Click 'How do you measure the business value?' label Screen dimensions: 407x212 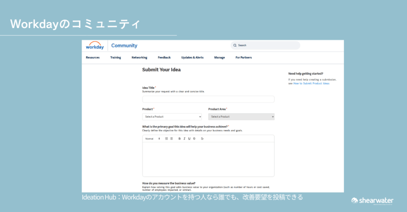[x=169, y=183]
